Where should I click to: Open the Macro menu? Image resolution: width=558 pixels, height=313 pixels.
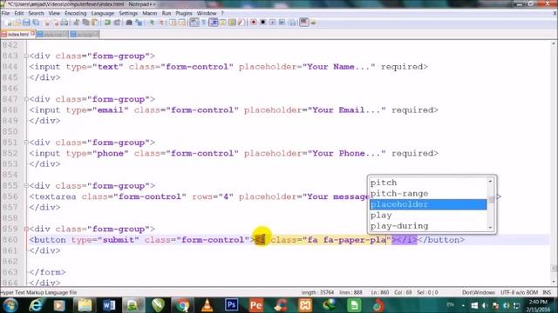pyautogui.click(x=149, y=13)
